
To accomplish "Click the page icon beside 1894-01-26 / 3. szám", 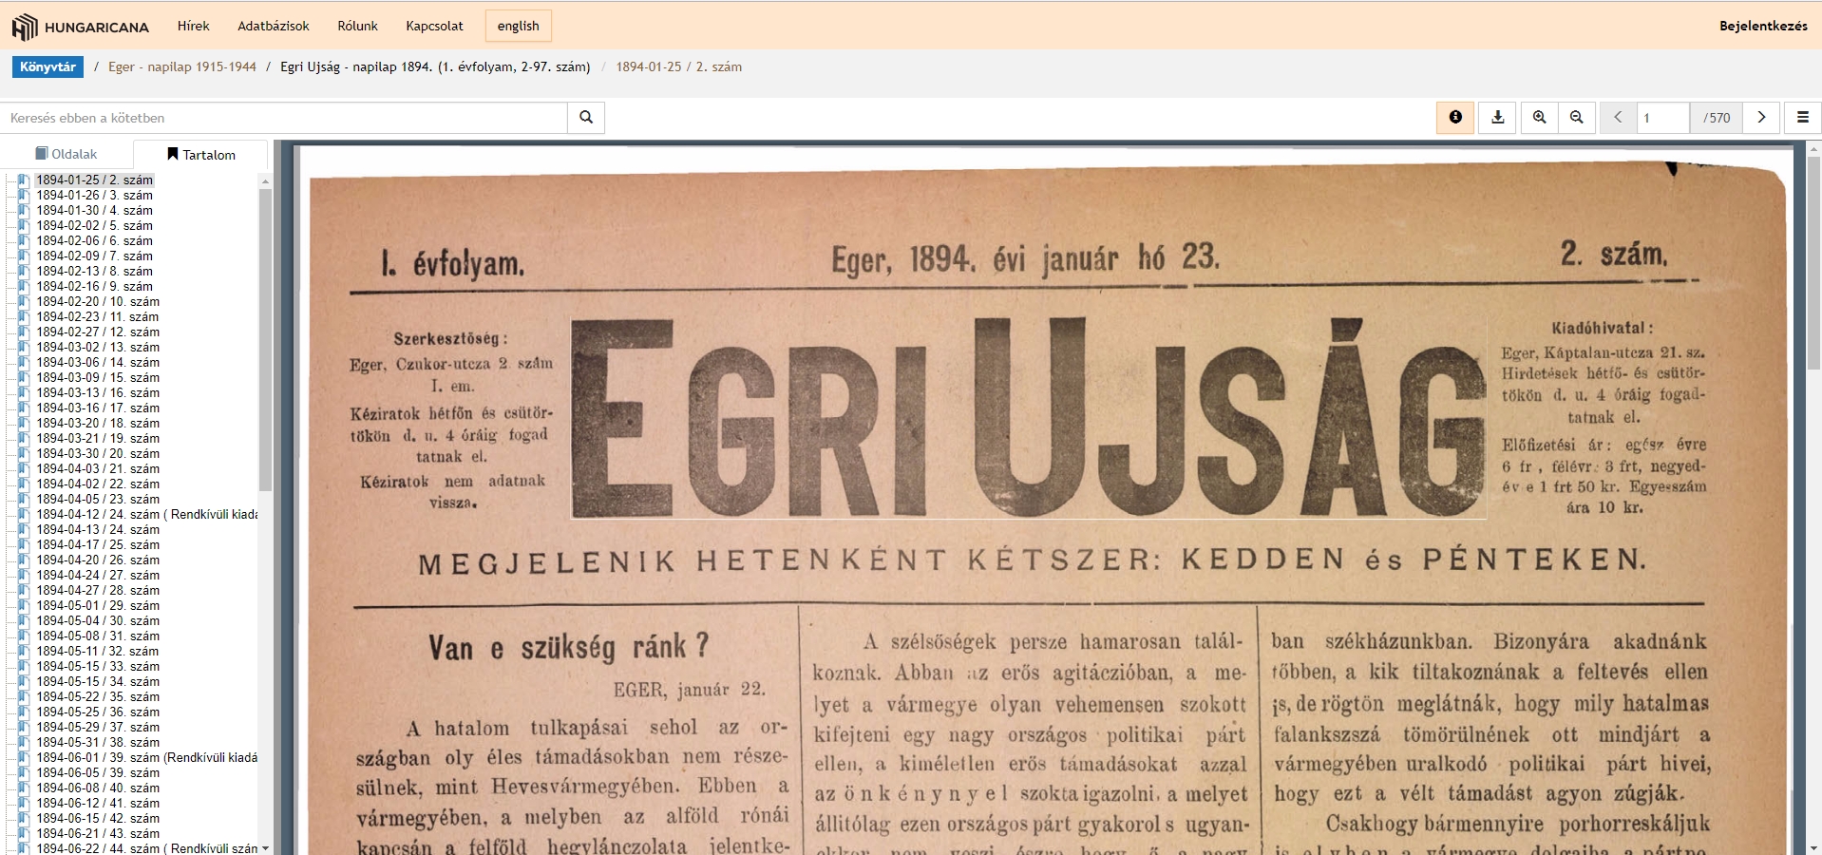I will point(24,195).
